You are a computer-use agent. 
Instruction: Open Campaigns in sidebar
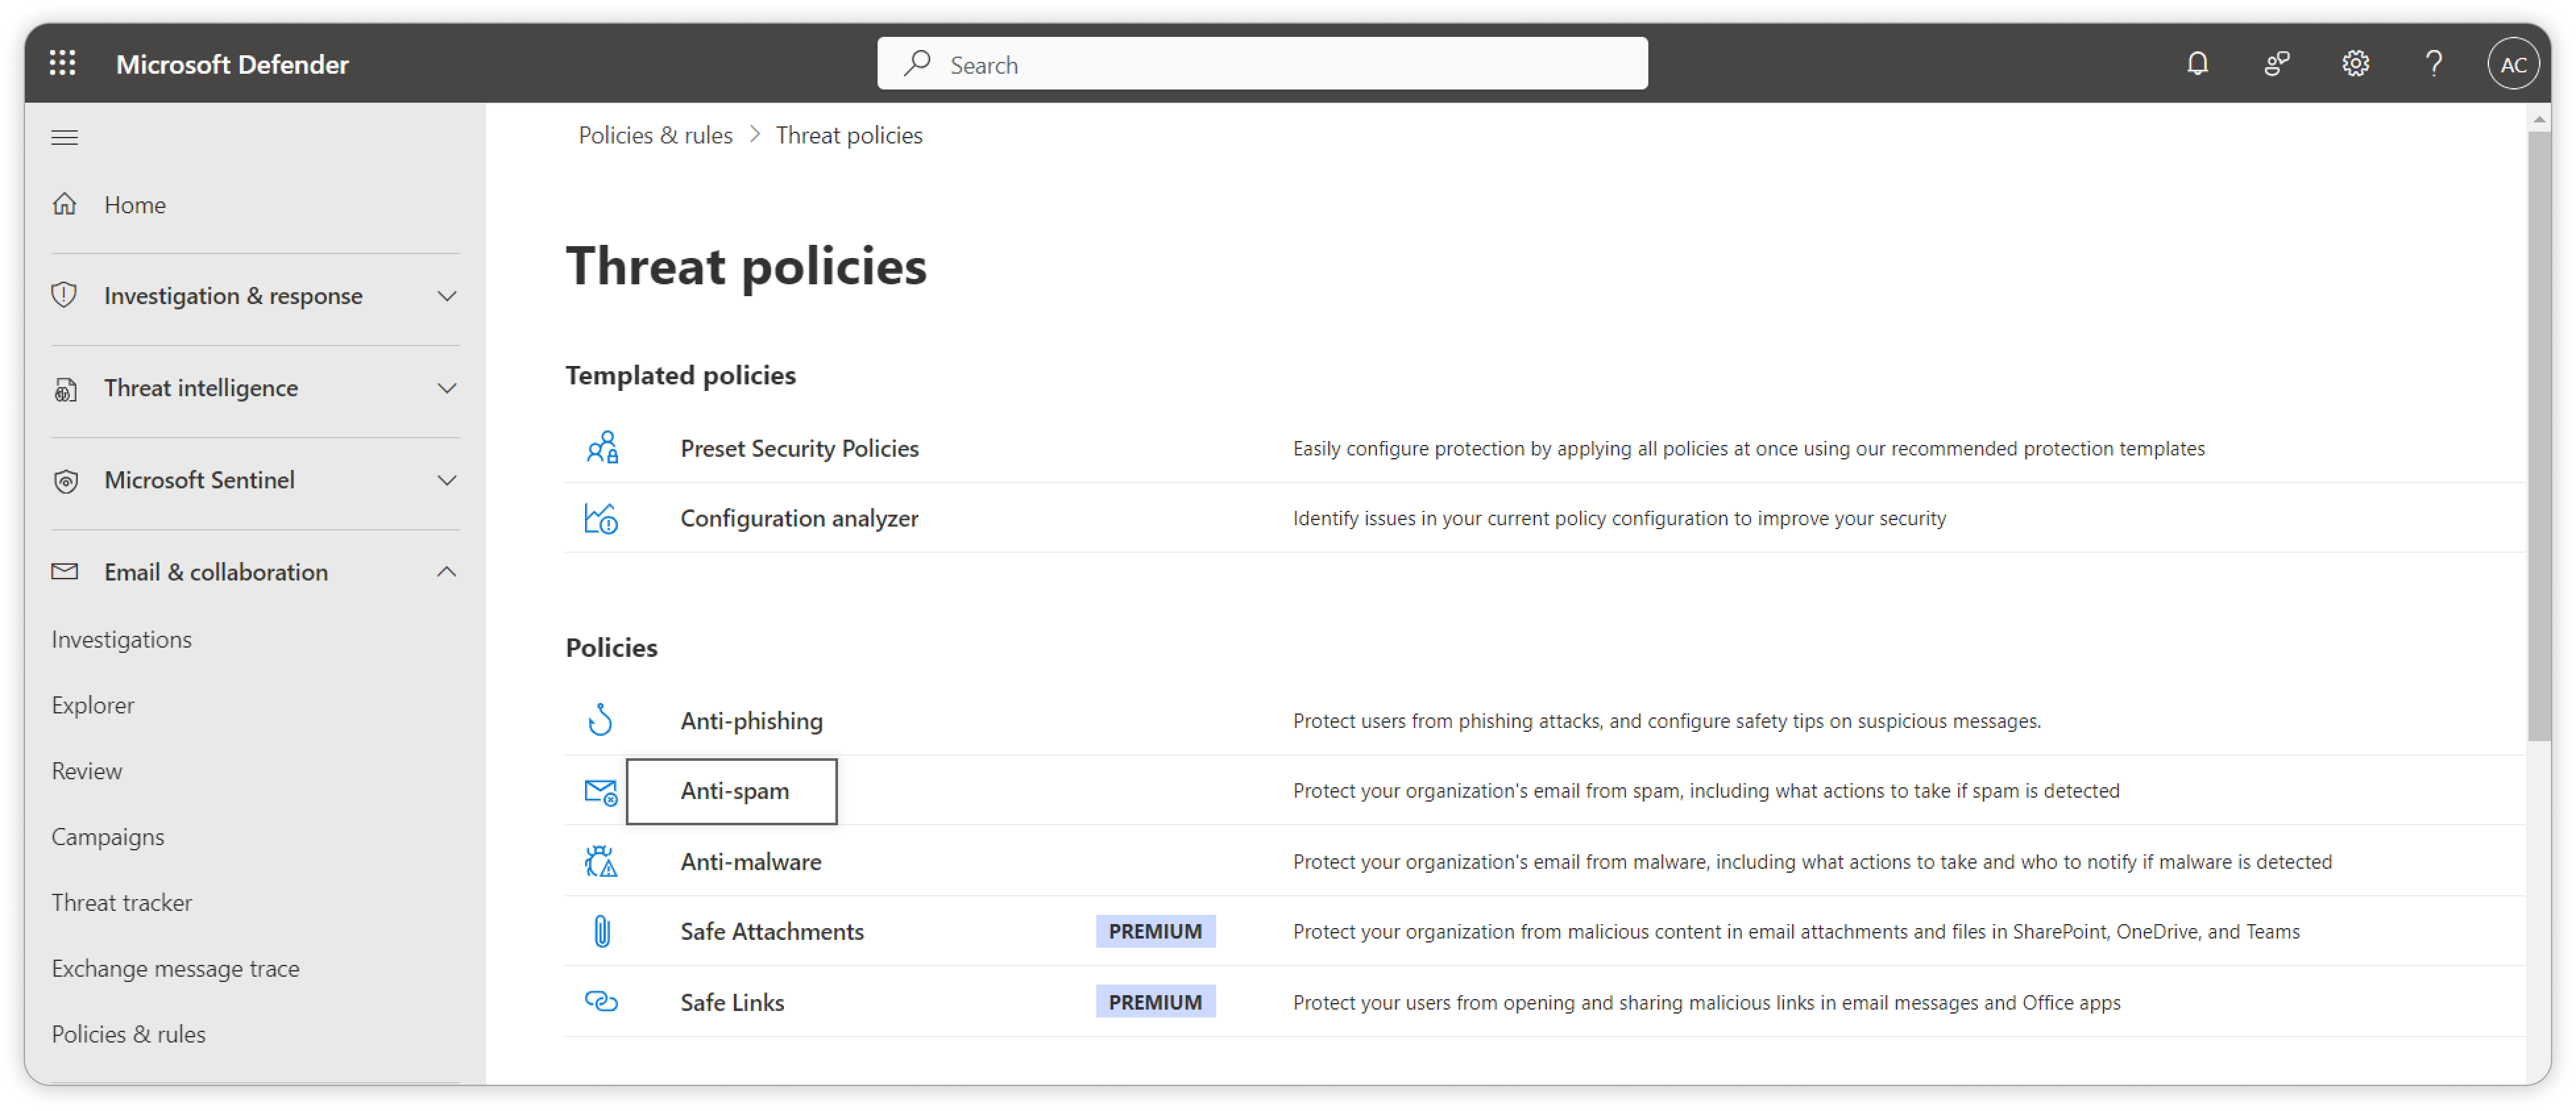pyautogui.click(x=108, y=837)
